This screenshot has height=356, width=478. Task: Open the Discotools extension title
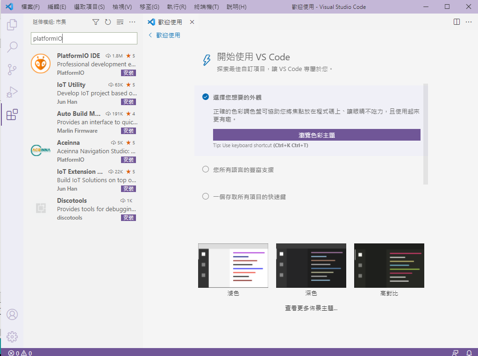coord(71,200)
